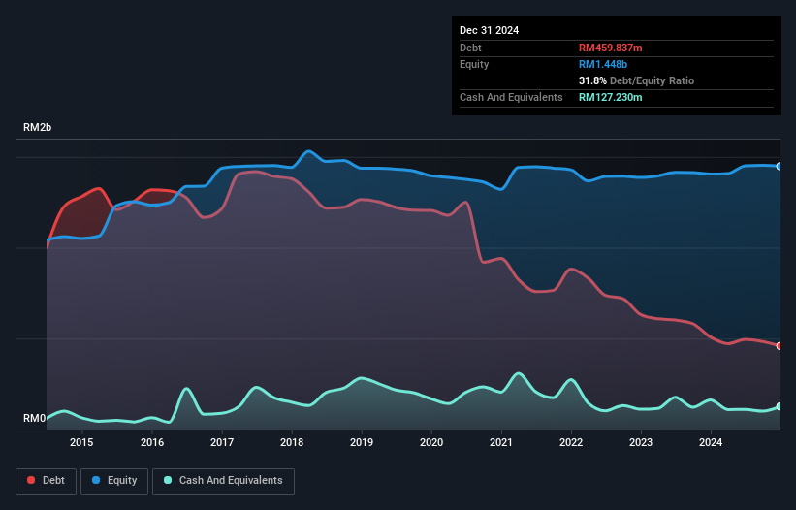Click the 2020 x-axis label
Screen dimensions: 796x510
tap(431, 442)
